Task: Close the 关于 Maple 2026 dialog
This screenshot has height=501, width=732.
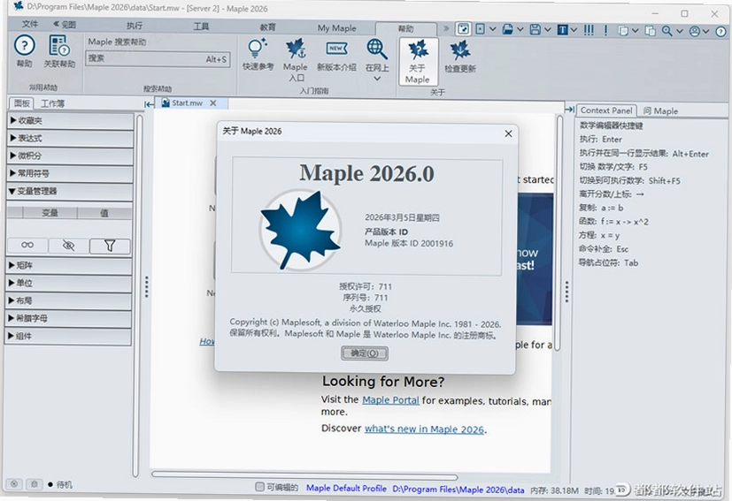Action: click(508, 133)
